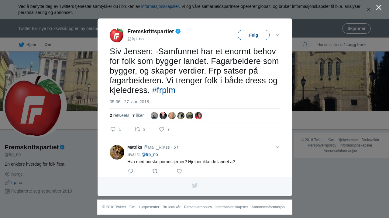This screenshot has width=389, height=218.
Task: Click the Fremskrittspartiet apple avatar in tweet header
Action: (117, 35)
